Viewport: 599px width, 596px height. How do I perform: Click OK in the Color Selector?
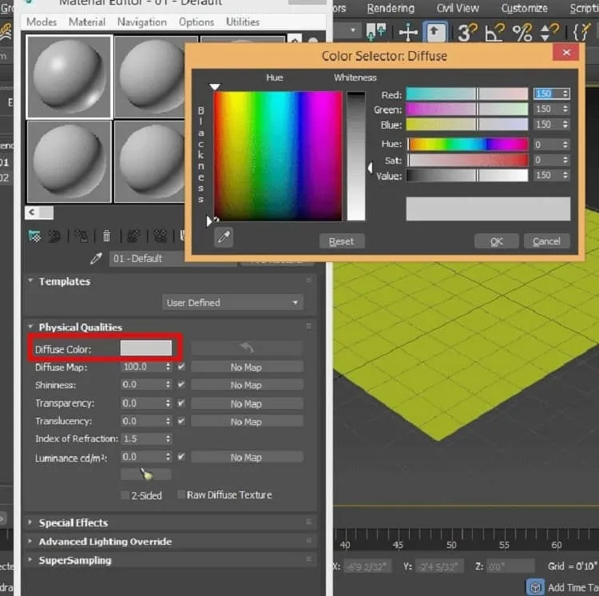coord(497,241)
